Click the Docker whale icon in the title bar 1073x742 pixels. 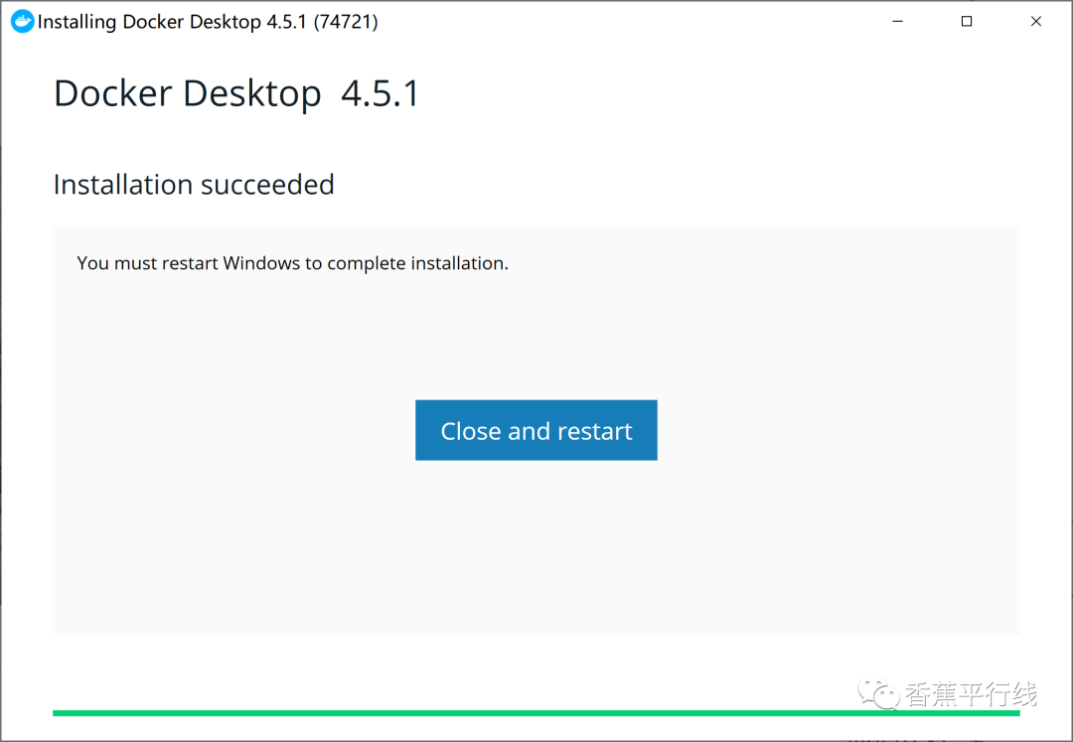[x=21, y=21]
